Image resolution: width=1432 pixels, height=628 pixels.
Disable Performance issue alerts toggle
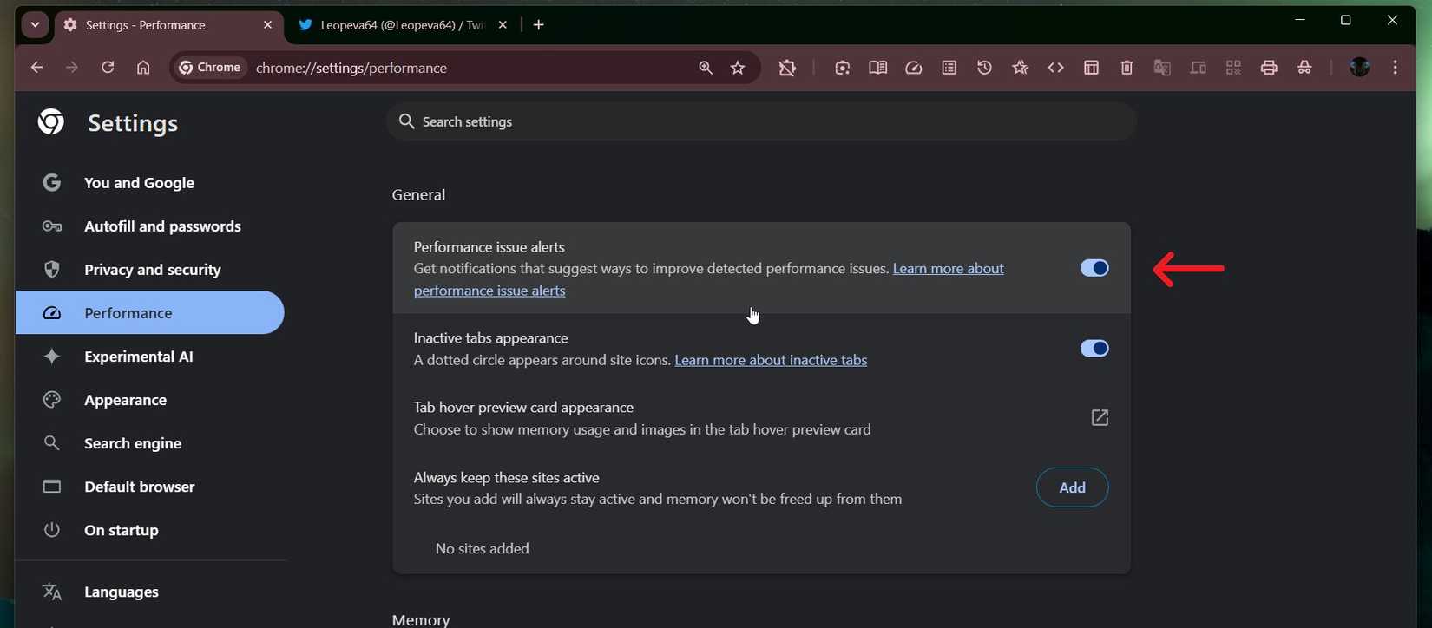(1094, 268)
